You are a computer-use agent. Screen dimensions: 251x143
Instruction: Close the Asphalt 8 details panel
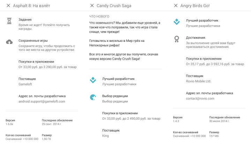coord(8,6)
